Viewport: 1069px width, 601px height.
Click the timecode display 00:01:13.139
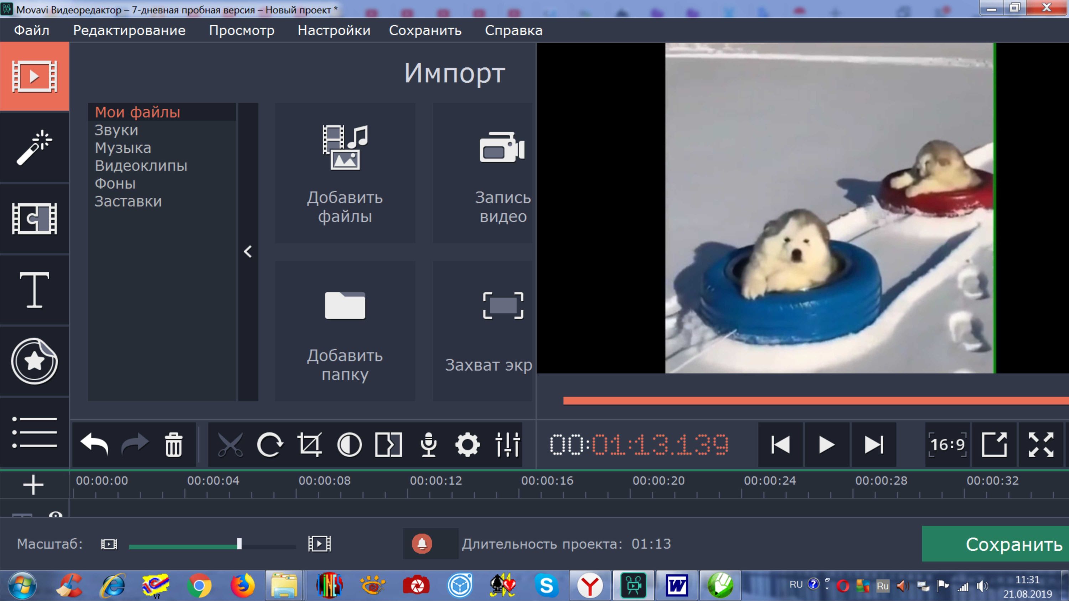[639, 445]
